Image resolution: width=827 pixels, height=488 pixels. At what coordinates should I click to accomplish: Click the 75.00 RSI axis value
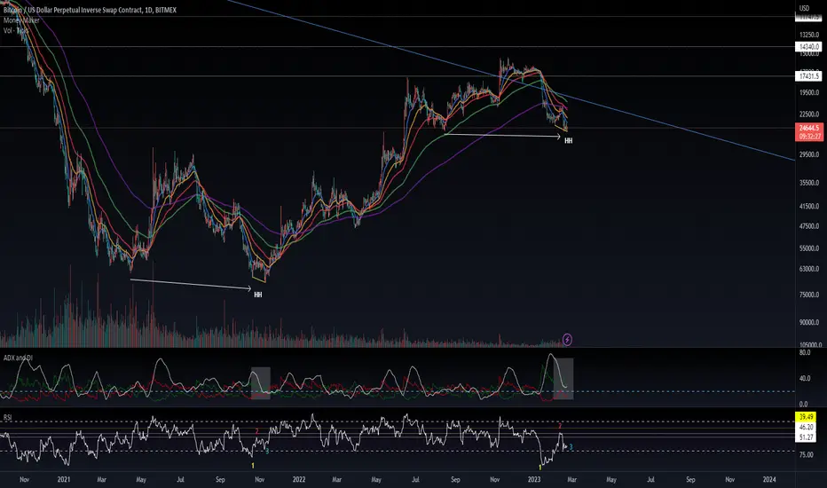tap(807, 454)
